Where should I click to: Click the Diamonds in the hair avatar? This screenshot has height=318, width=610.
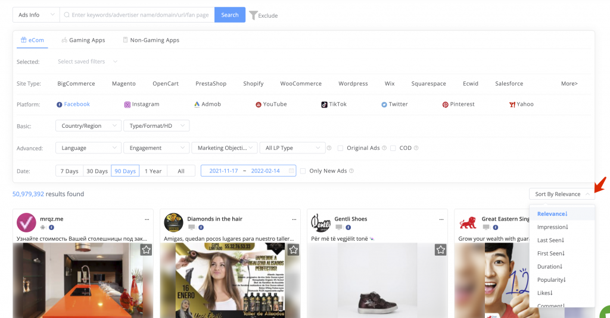pos(173,222)
